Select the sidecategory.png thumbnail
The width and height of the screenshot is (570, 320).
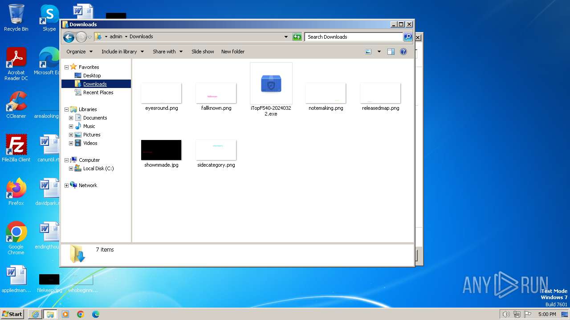pyautogui.click(x=216, y=150)
